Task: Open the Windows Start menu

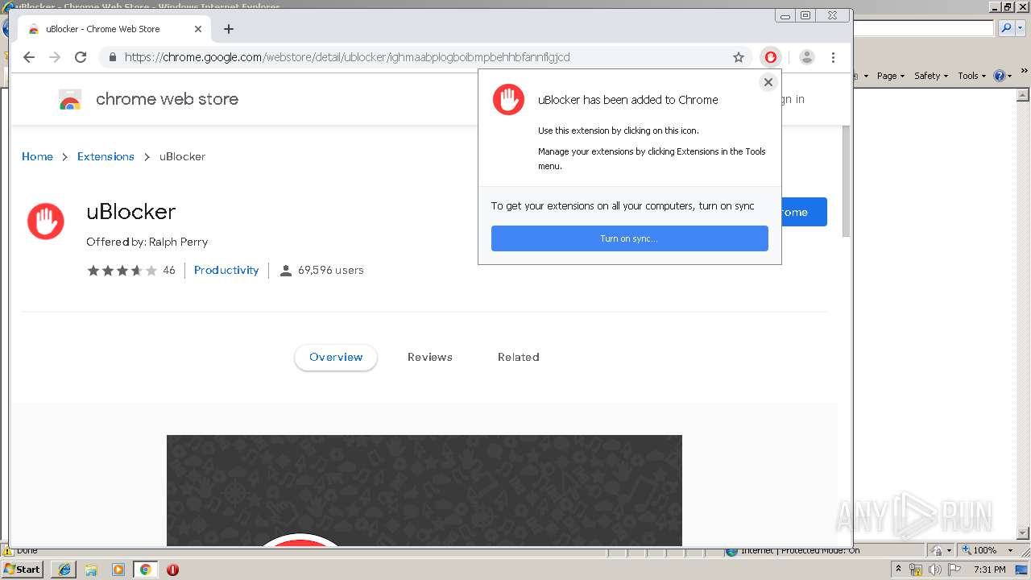Action: [23, 570]
